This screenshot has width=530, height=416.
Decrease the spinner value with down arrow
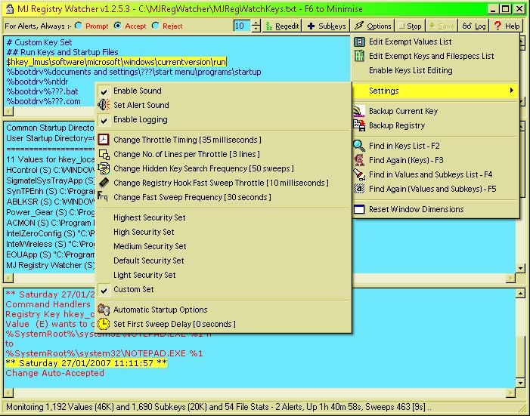(x=256, y=29)
